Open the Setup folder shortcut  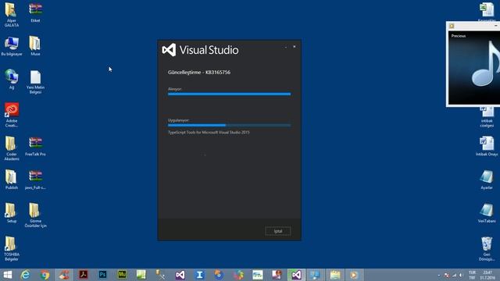point(12,213)
